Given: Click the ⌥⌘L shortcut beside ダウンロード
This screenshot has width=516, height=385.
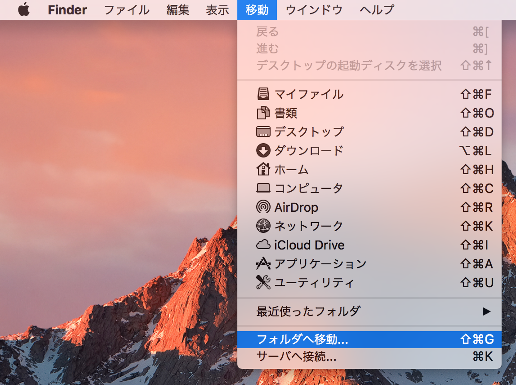Looking at the screenshot, I should 476,151.
